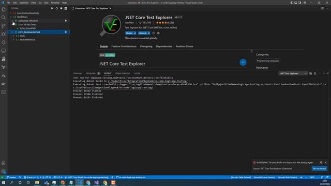Dismiss the Build failed notification
The height and width of the screenshot is (186, 331).
pyautogui.click(x=326, y=162)
